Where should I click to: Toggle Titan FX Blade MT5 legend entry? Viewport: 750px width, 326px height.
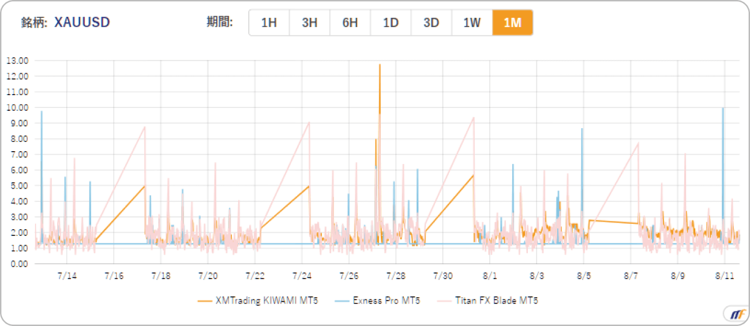(487, 301)
